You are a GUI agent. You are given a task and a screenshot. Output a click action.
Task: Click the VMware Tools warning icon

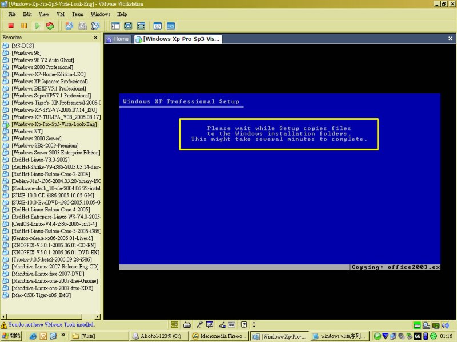[4, 325]
